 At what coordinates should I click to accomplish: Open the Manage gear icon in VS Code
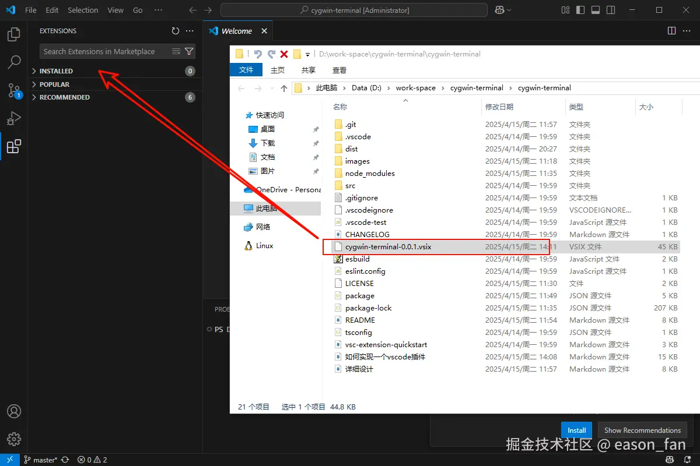[x=14, y=439]
